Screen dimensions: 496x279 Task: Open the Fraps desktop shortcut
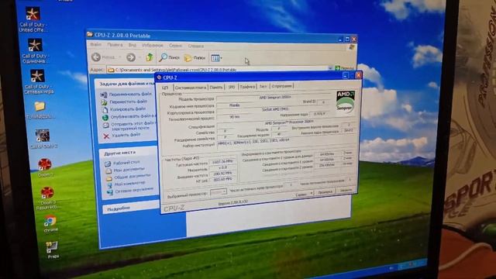52,250
